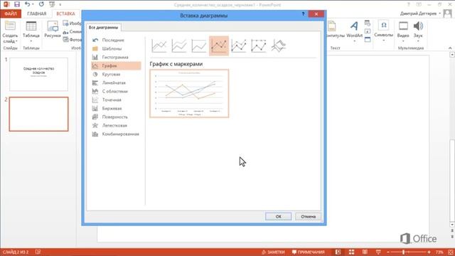The height and width of the screenshot is (256, 455).
Task: Start Slide Show view icon in status bar
Action: click(378, 252)
